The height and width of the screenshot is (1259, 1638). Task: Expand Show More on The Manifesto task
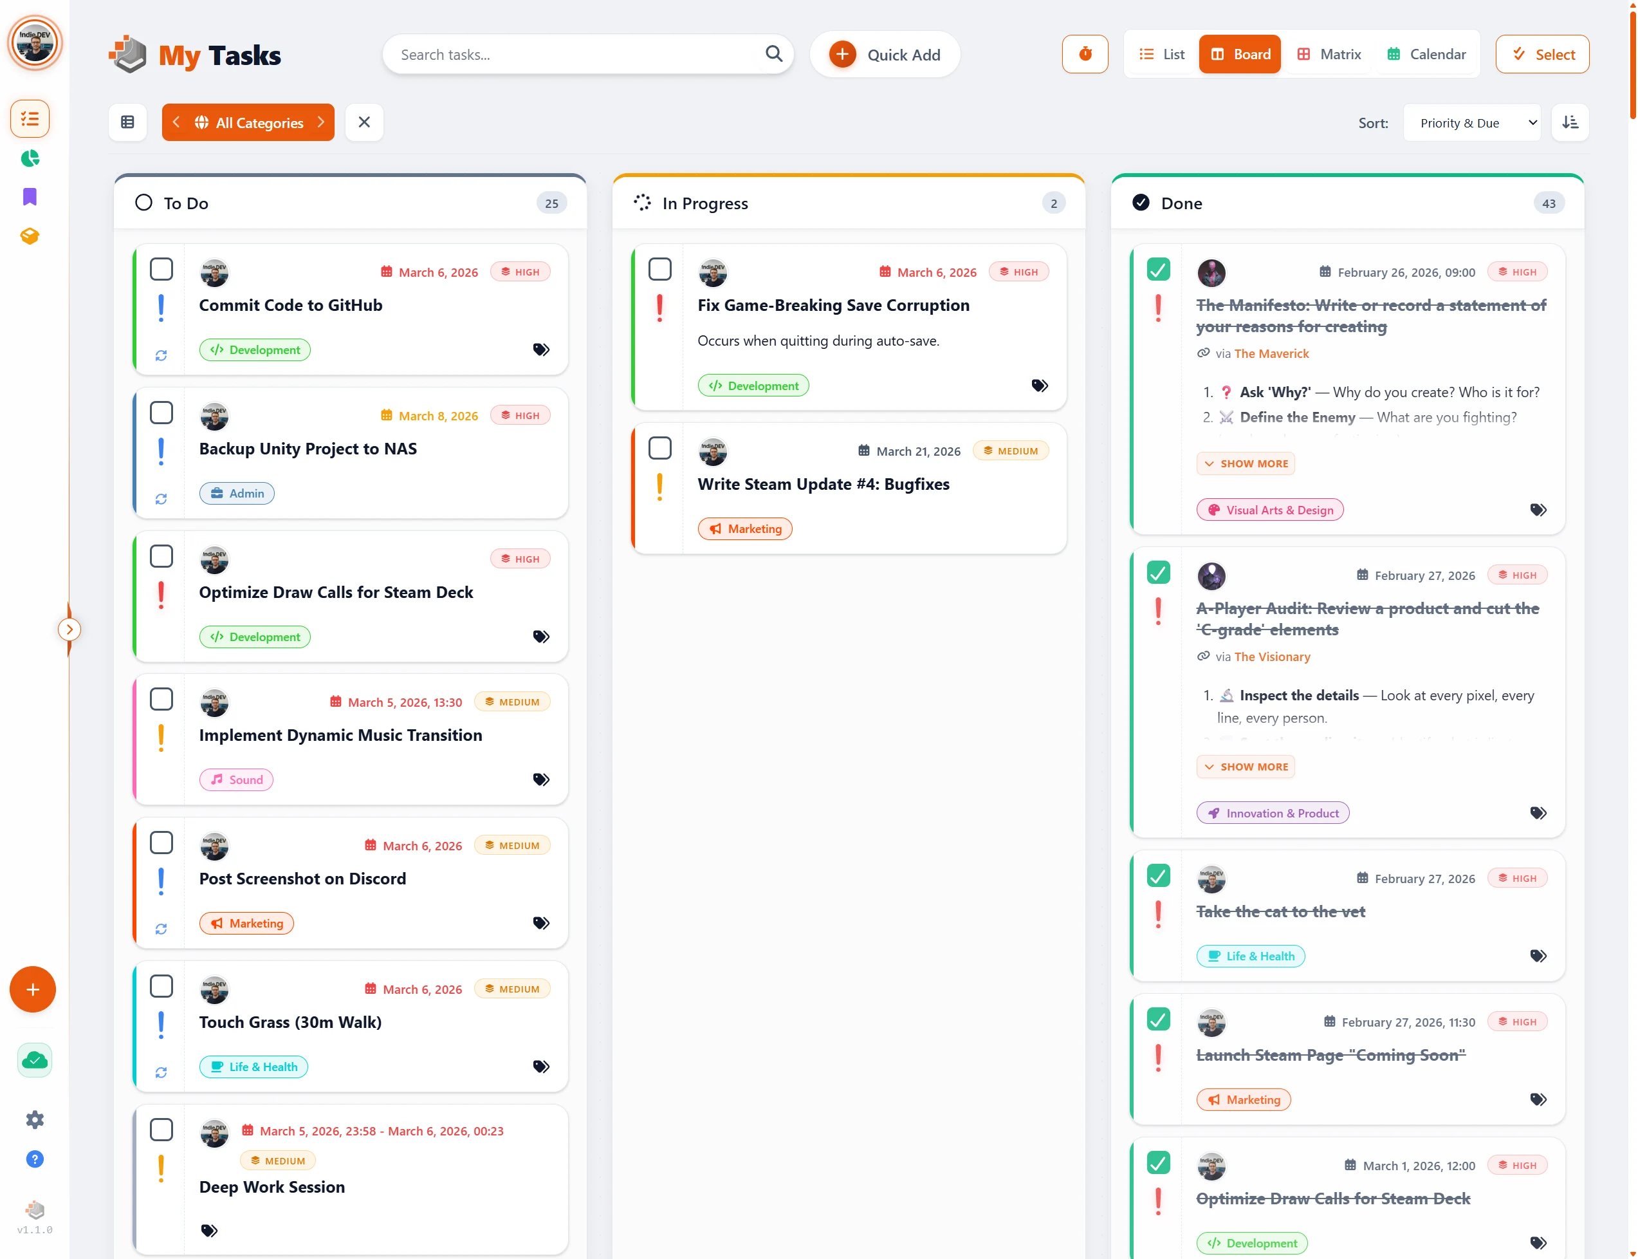(1245, 464)
